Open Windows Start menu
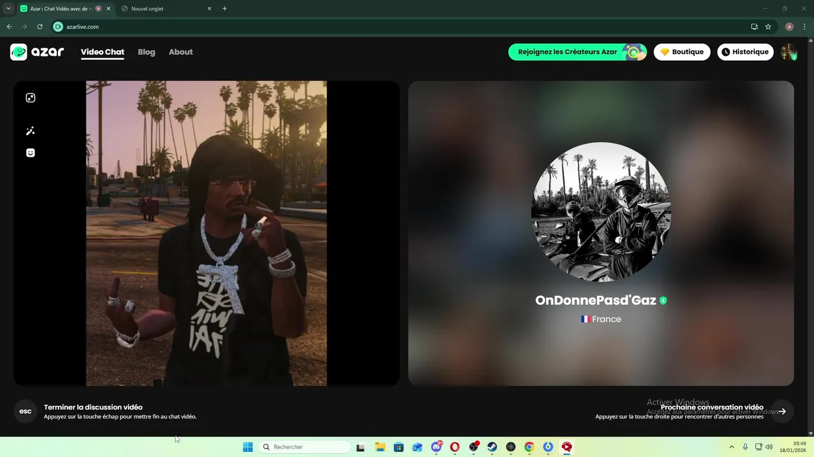The width and height of the screenshot is (814, 457). (x=247, y=447)
